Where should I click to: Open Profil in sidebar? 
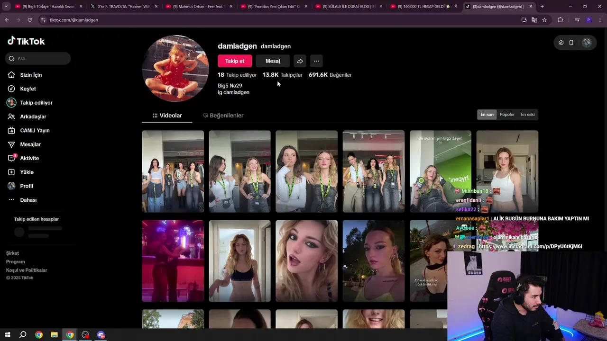coord(20,186)
